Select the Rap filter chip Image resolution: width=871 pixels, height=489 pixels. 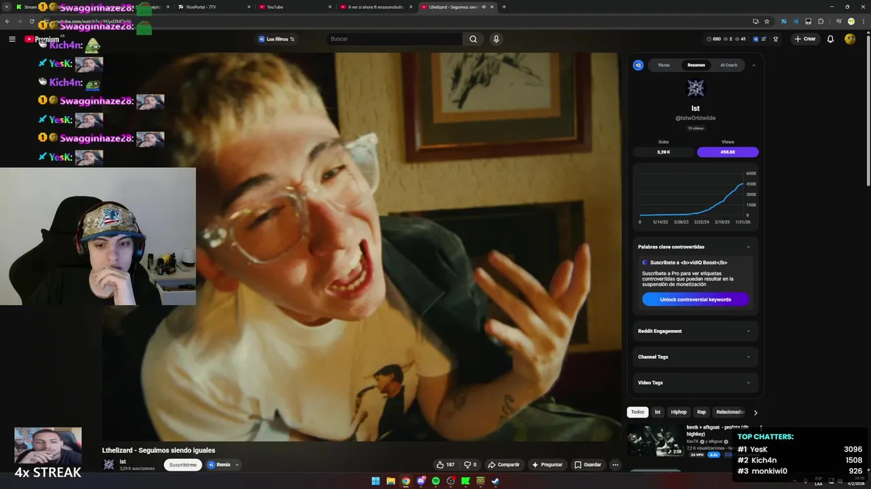point(702,412)
